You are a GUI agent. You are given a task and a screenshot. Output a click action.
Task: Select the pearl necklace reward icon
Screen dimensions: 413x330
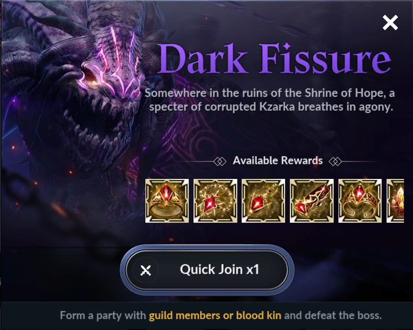tap(215, 201)
